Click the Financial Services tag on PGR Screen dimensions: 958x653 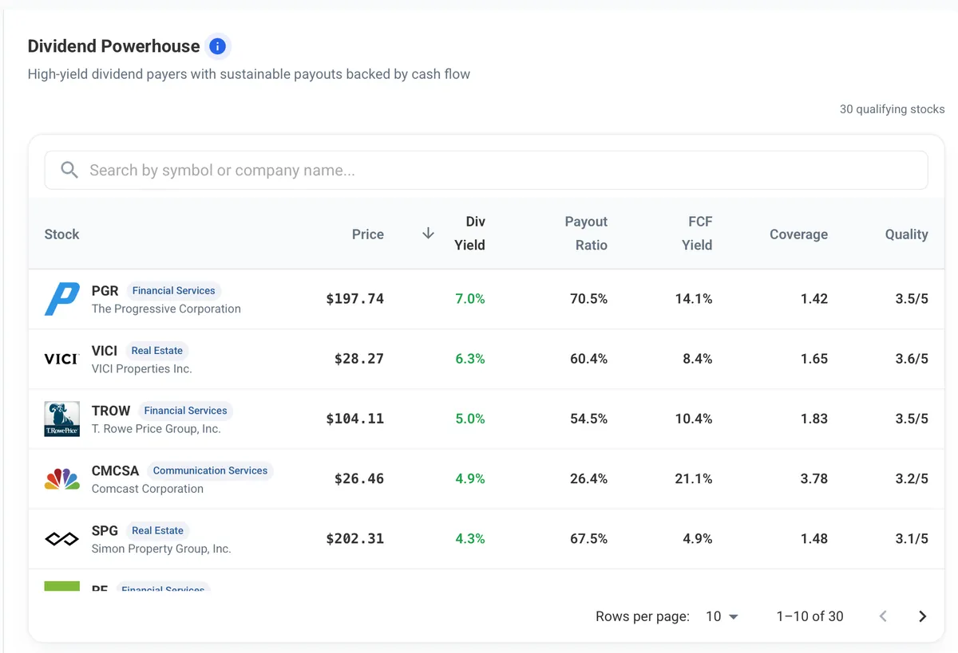click(x=173, y=290)
